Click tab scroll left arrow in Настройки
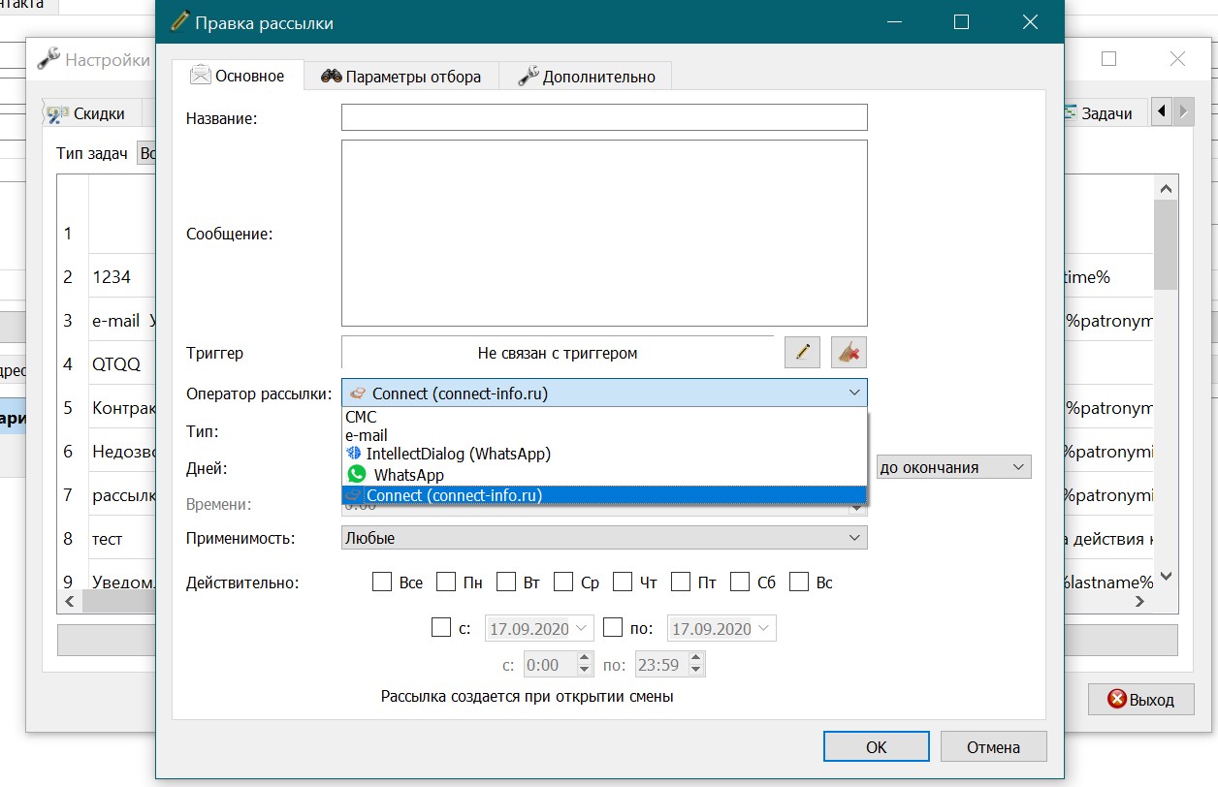This screenshot has width=1218, height=787. click(1162, 112)
